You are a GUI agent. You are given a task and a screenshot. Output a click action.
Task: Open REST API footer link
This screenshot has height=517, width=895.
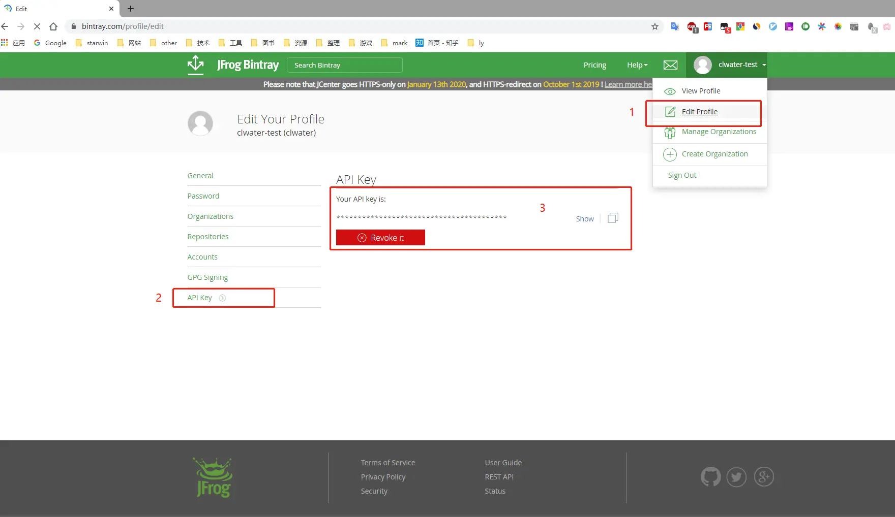(499, 477)
